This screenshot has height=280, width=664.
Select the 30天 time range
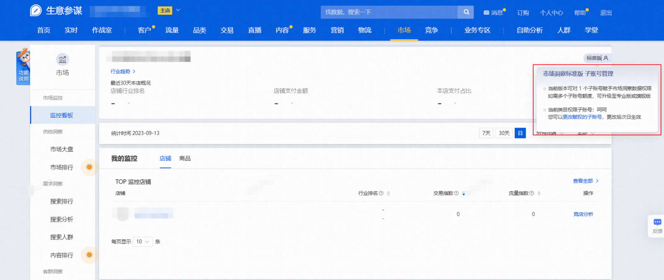coord(504,133)
